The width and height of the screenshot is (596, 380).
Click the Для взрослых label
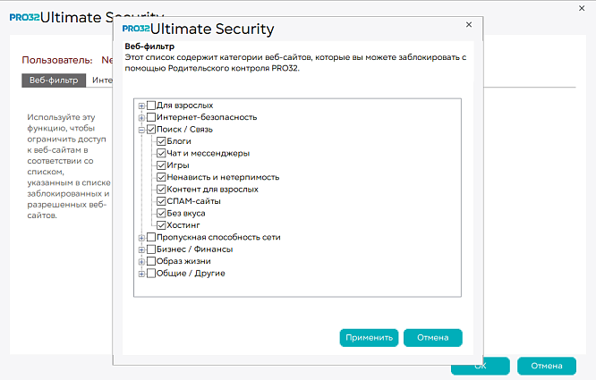tap(184, 106)
